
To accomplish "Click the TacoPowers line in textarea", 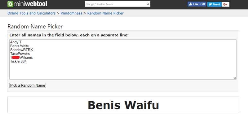I will pyautogui.click(x=20, y=54).
